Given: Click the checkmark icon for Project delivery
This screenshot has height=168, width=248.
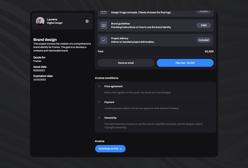Looking at the screenshot, I should coord(104,40).
